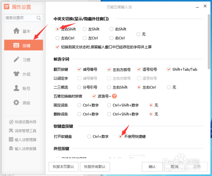This screenshot has width=212, height=176.
Task: Select 左Ctrl radio option
Action: pos(84,38)
